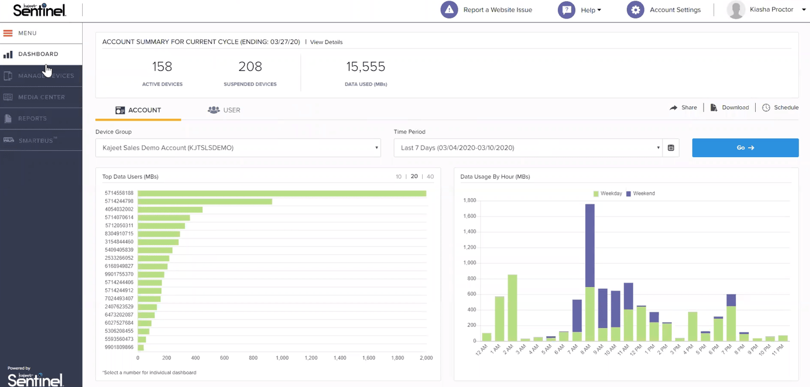Screen dimensions: 810x387
Task: Switch to the User tab
Action: point(224,110)
